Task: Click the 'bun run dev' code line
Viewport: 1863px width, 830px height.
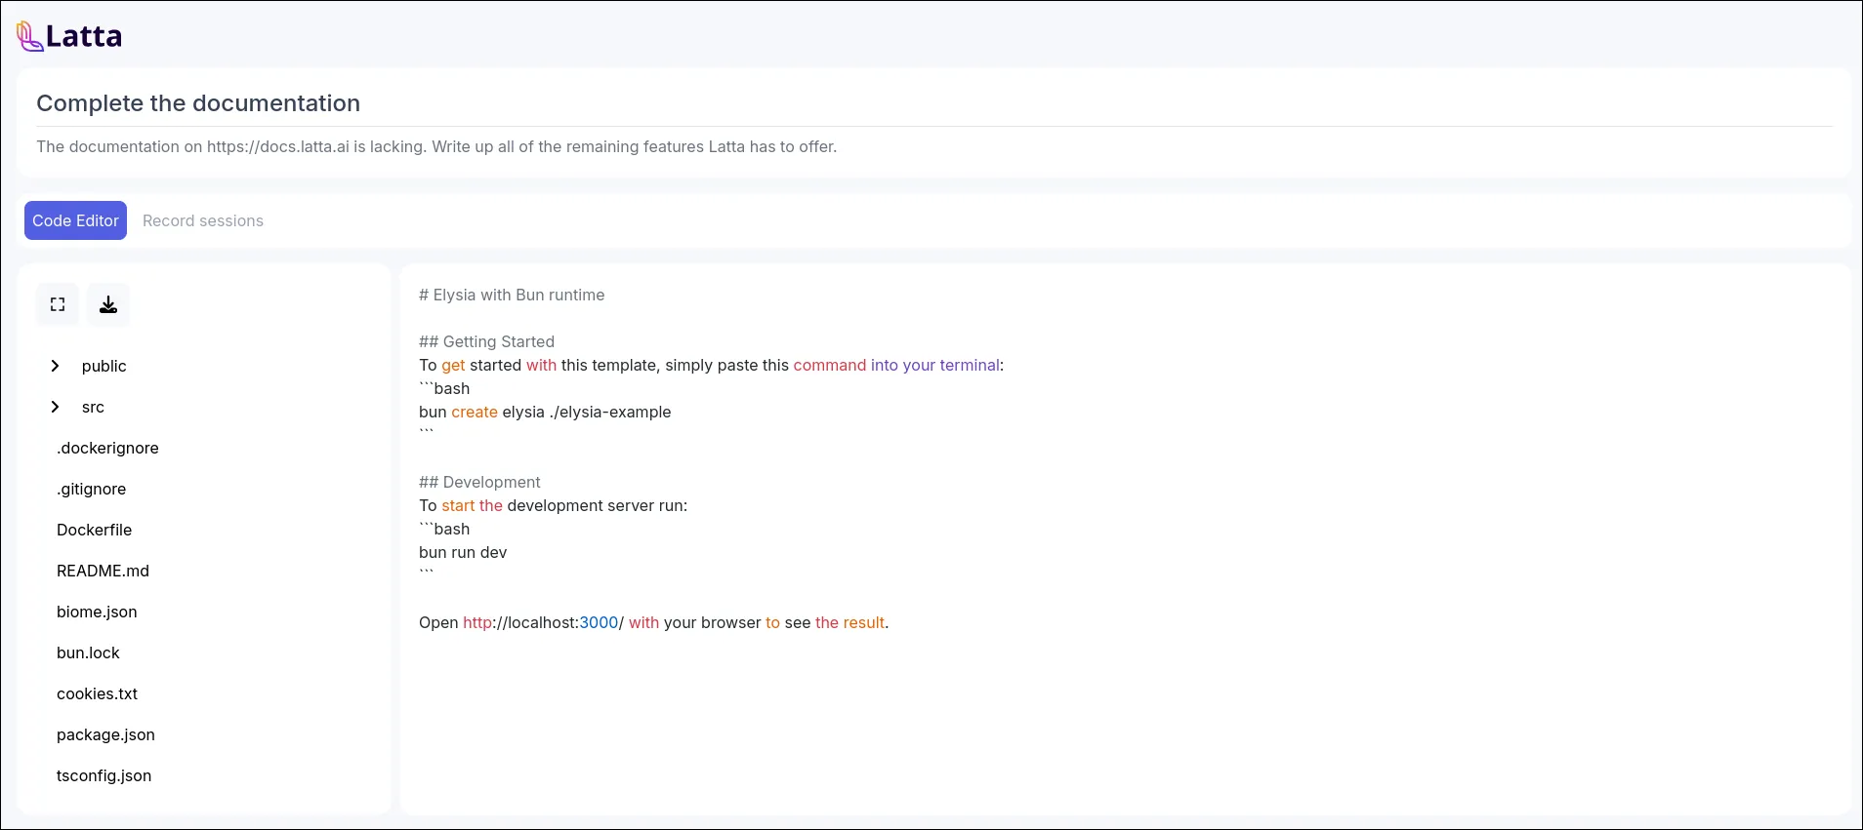Action: coord(463,552)
